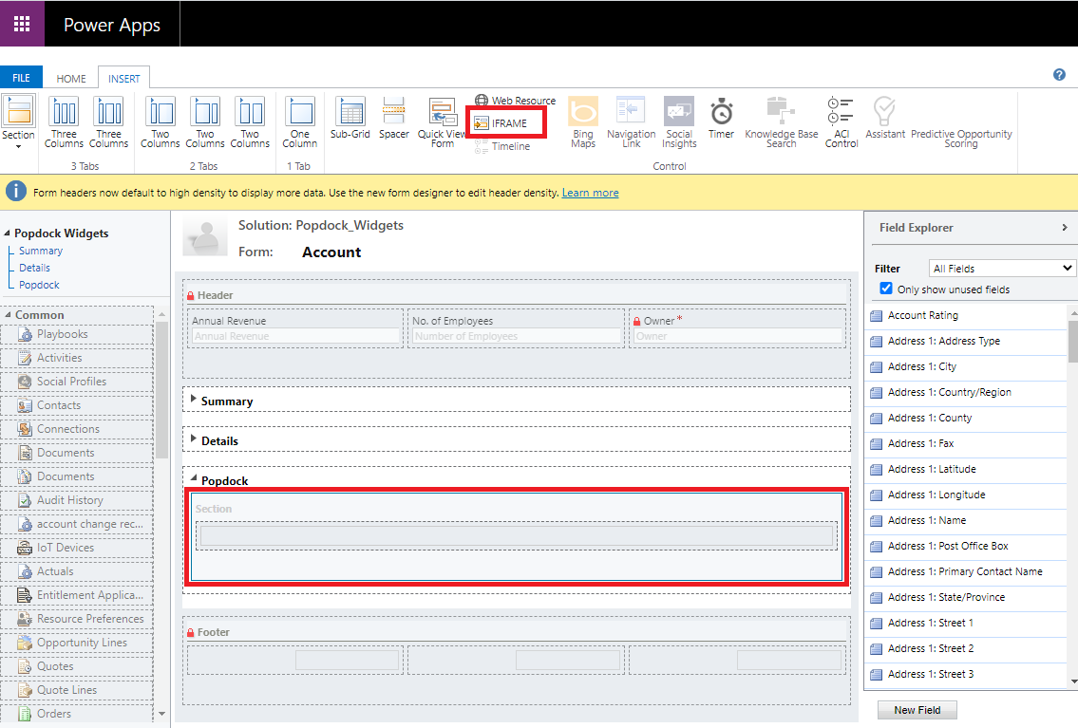Insert a Sub-Grid control
The height and width of the screenshot is (728, 1078).
(x=350, y=118)
